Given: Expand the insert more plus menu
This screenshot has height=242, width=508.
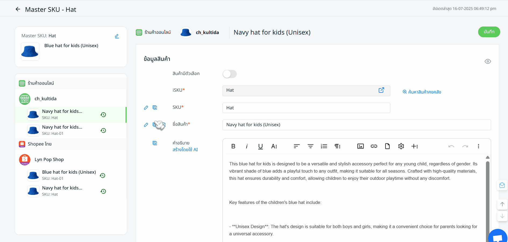Looking at the screenshot, I should [x=414, y=146].
